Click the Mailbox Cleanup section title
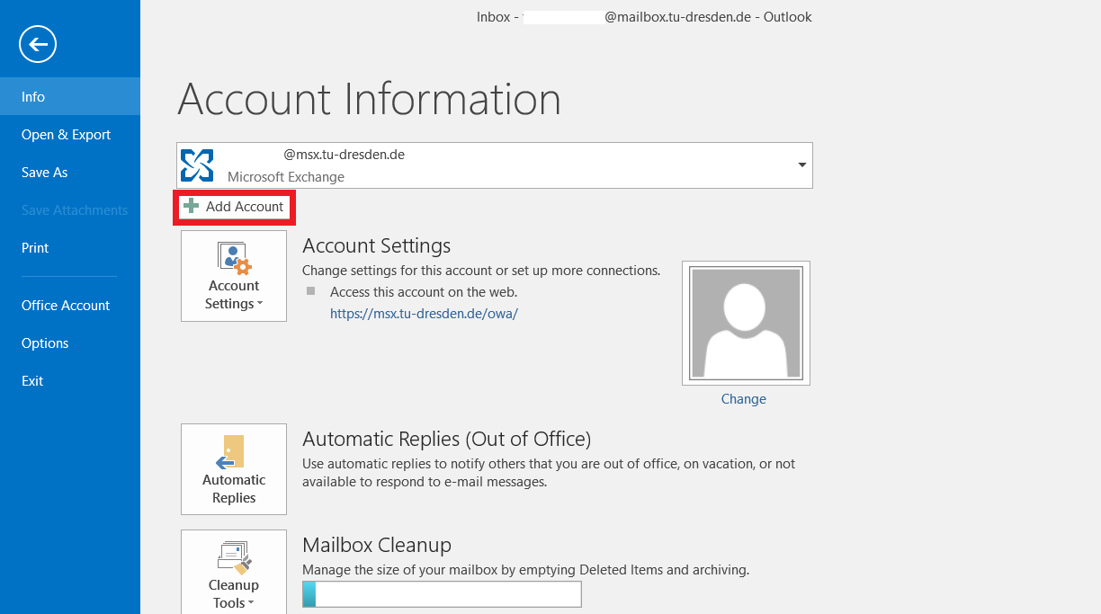The height and width of the screenshot is (614, 1101). [377, 545]
